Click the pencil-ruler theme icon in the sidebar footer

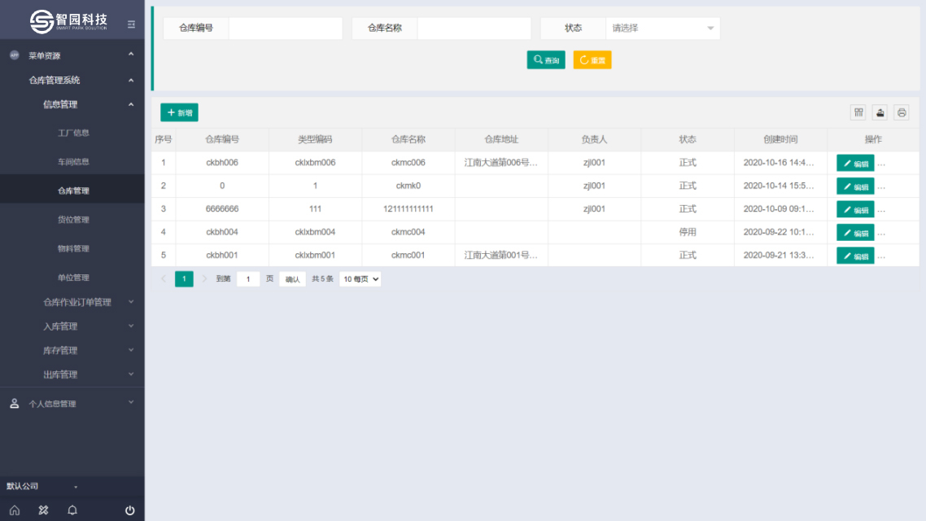[x=44, y=510]
